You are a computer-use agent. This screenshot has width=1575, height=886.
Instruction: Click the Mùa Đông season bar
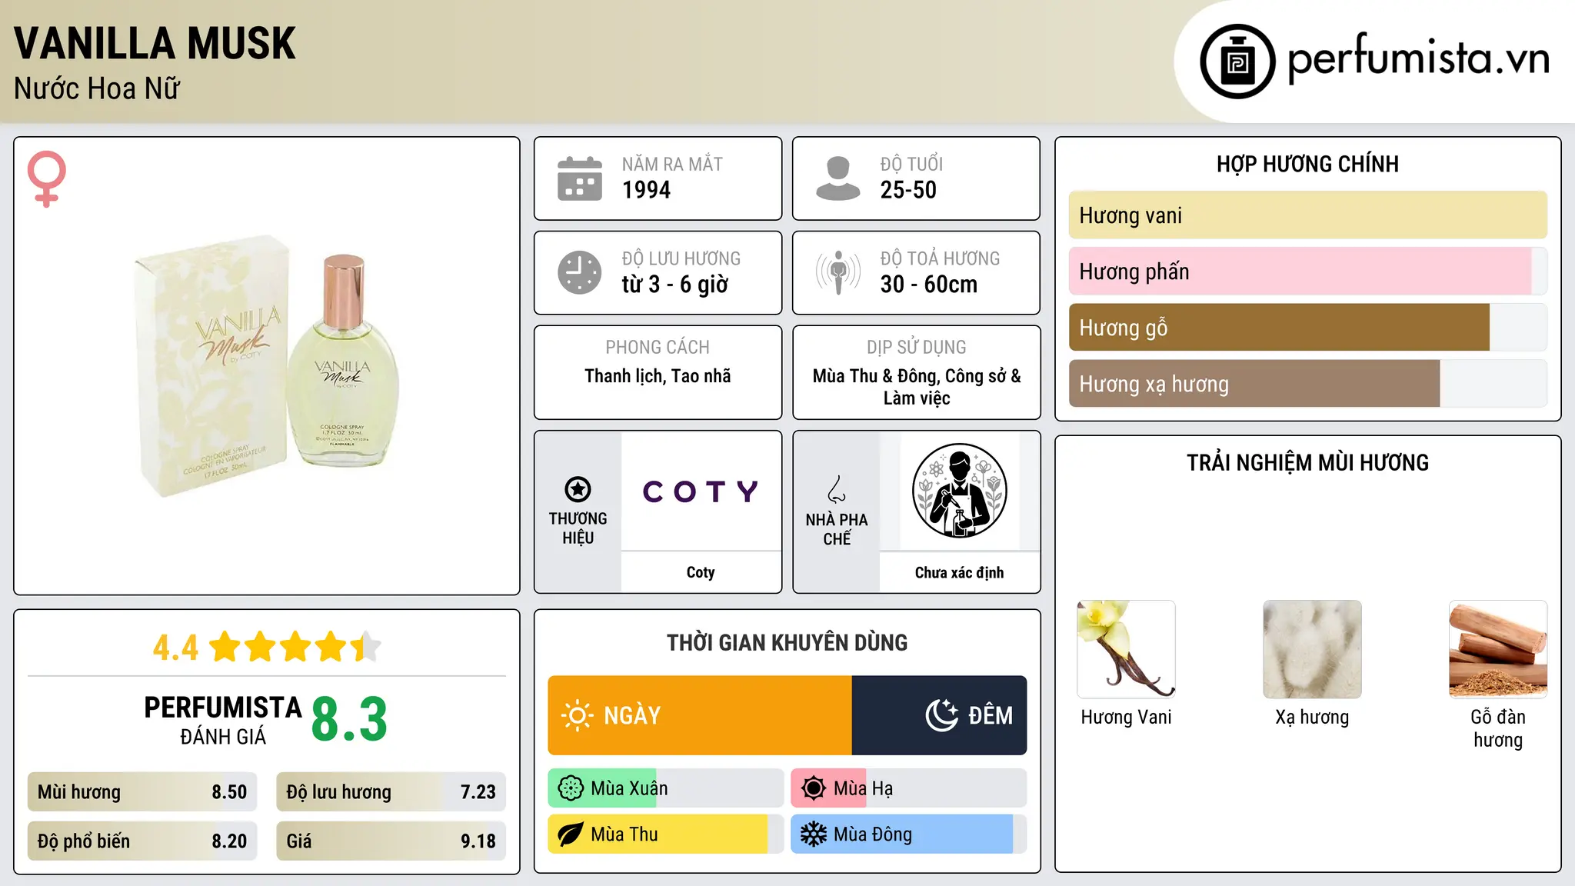click(x=909, y=834)
